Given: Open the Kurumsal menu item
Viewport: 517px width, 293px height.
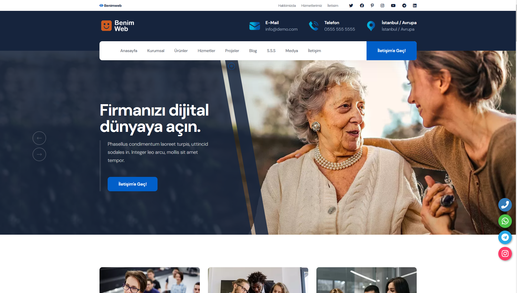Looking at the screenshot, I should (x=156, y=51).
